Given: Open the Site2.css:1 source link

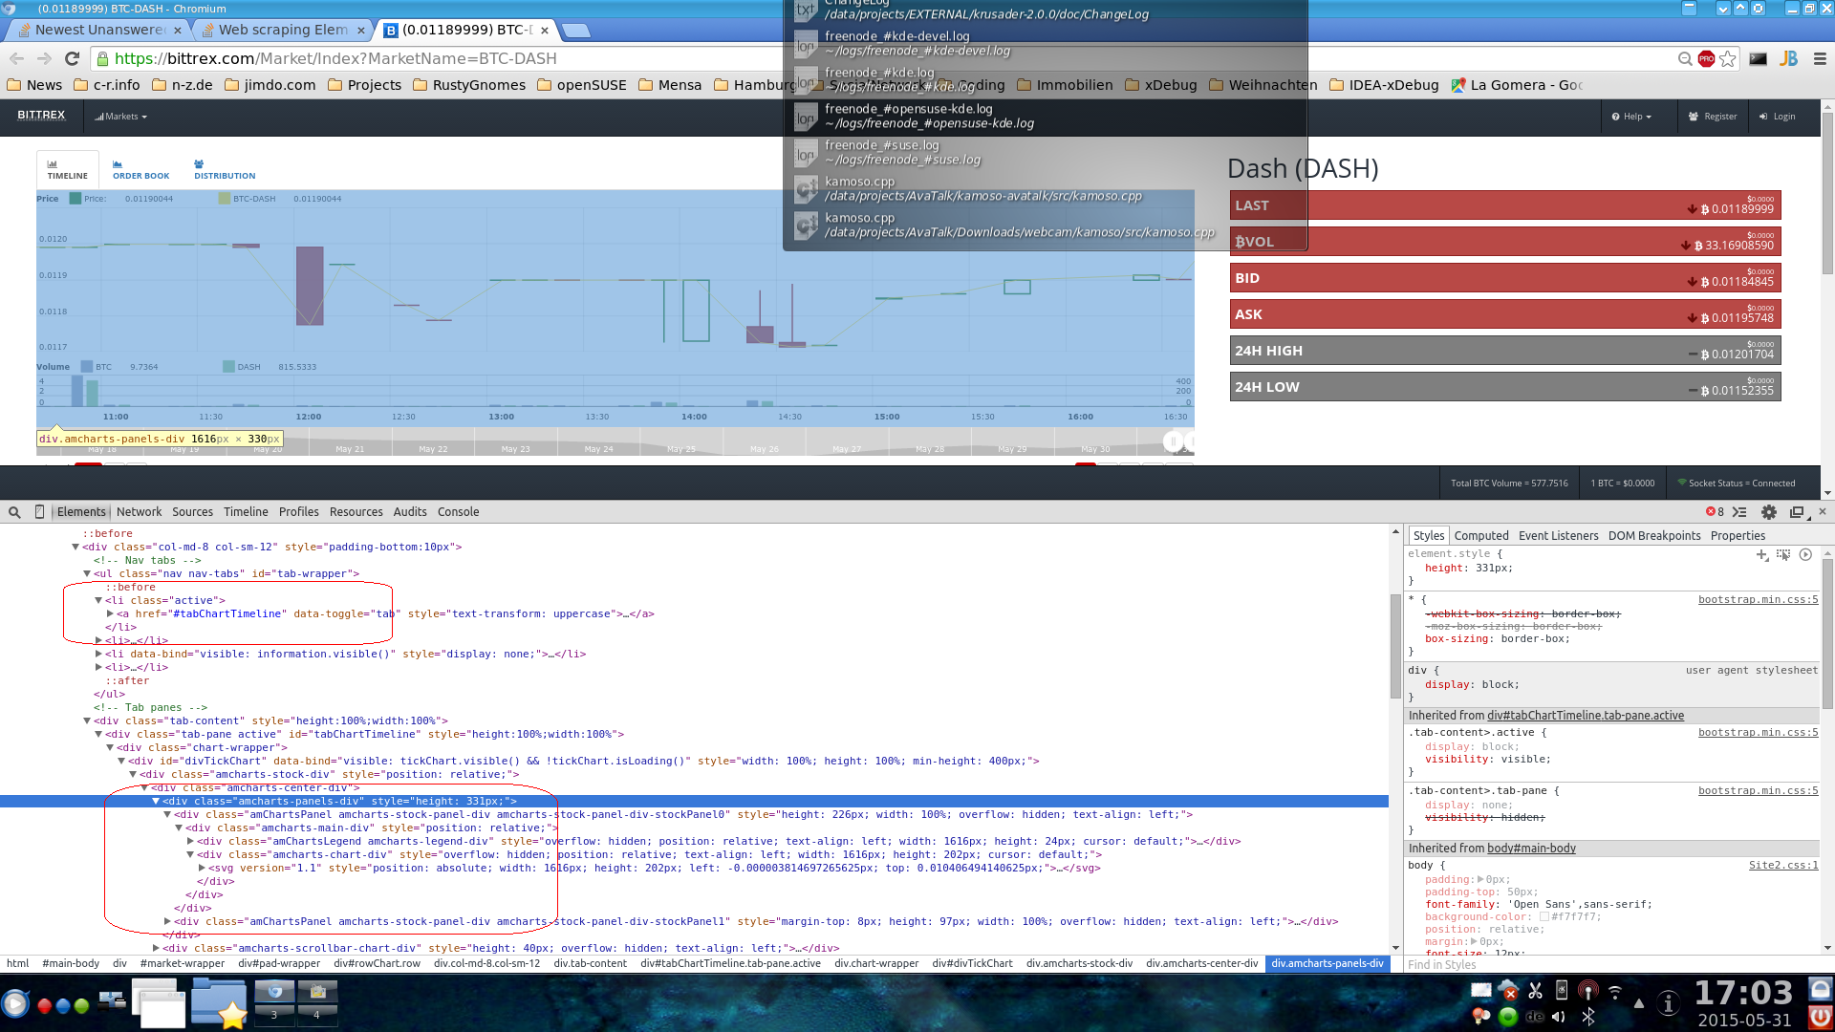Looking at the screenshot, I should tap(1783, 866).
